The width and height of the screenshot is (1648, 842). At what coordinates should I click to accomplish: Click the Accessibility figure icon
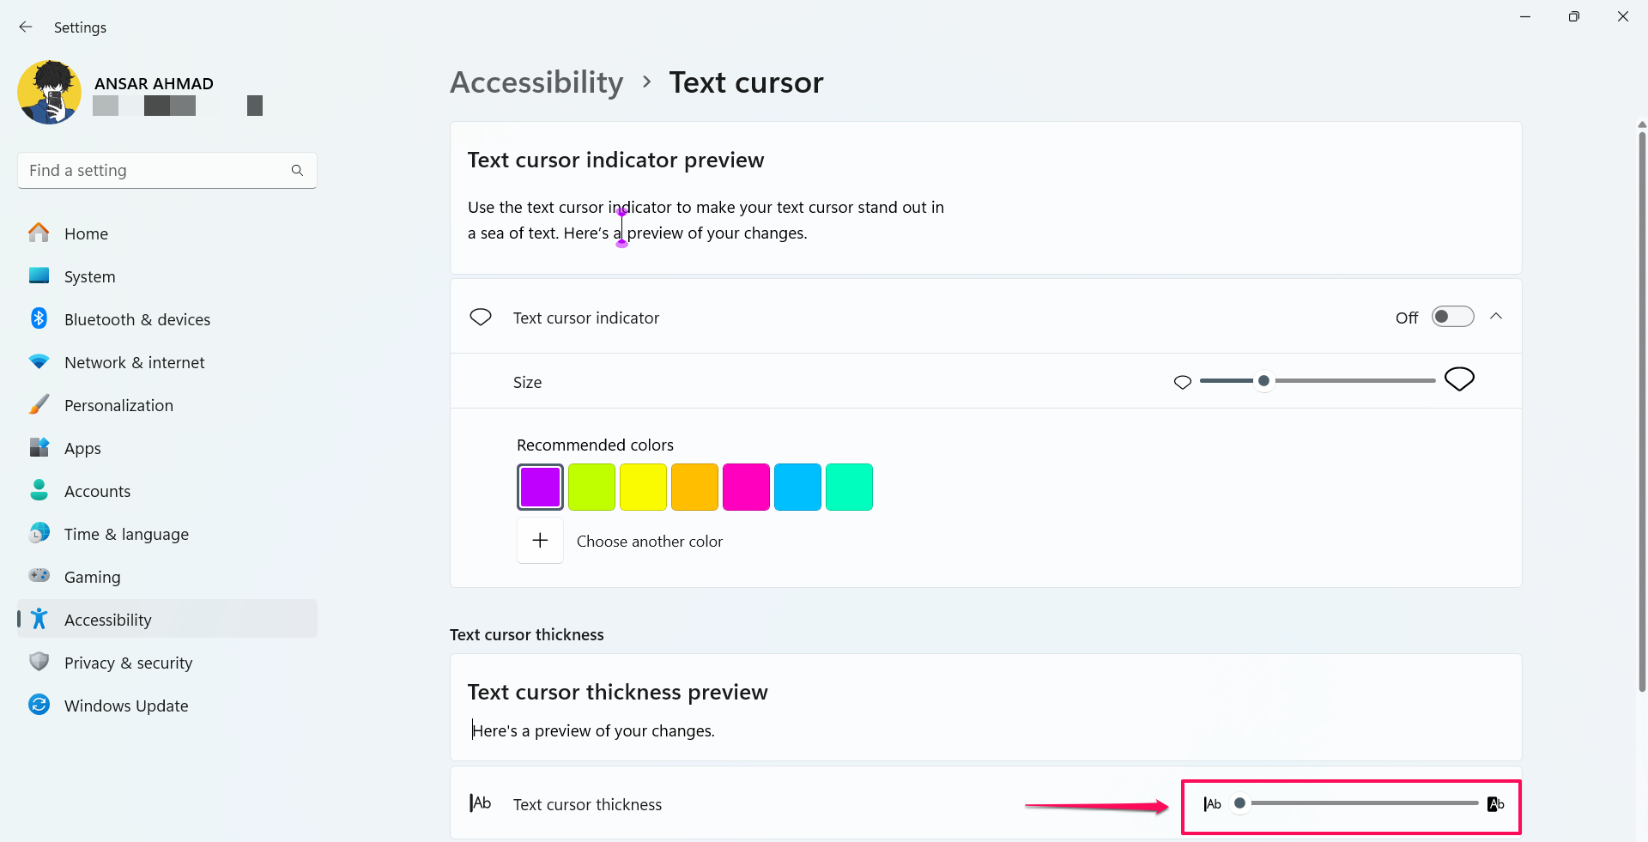point(39,619)
